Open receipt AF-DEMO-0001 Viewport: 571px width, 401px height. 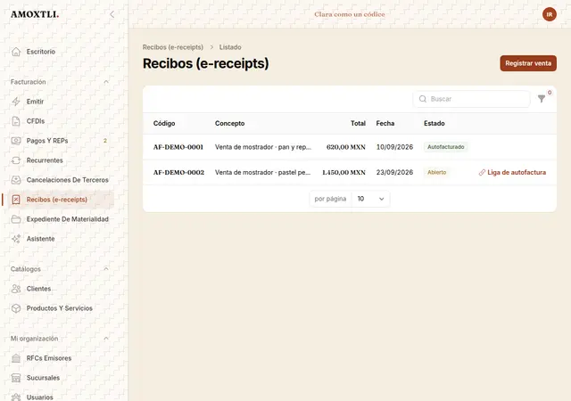click(178, 147)
